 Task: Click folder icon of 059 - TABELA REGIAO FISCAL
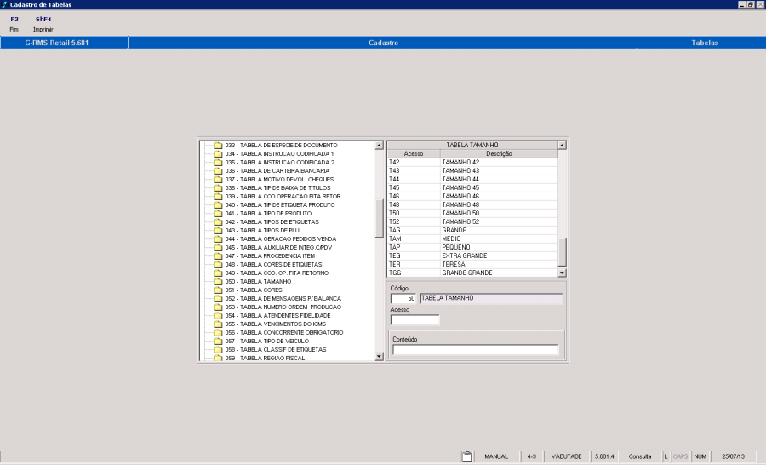(x=218, y=358)
